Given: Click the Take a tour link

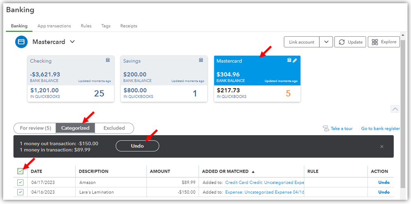Looking at the screenshot, I should coord(341,129).
